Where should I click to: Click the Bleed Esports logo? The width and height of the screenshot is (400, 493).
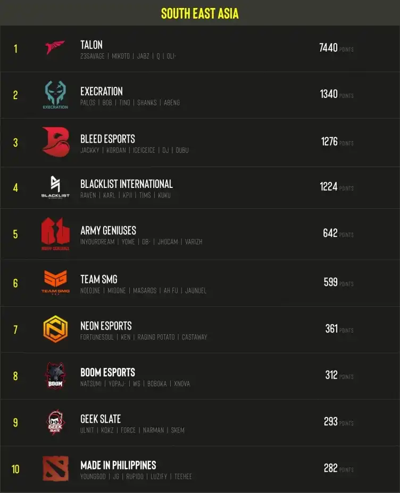click(x=55, y=142)
